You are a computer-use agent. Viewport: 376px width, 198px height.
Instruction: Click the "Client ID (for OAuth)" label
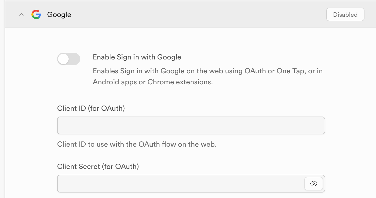[x=91, y=108]
